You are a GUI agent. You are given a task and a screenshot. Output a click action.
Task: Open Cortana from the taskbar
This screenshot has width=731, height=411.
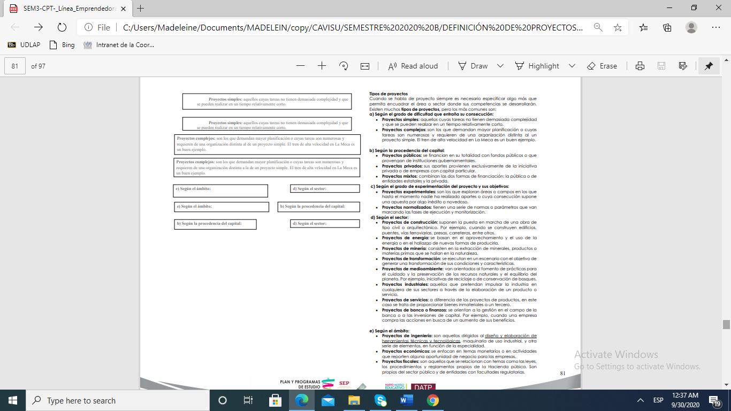coord(223,400)
